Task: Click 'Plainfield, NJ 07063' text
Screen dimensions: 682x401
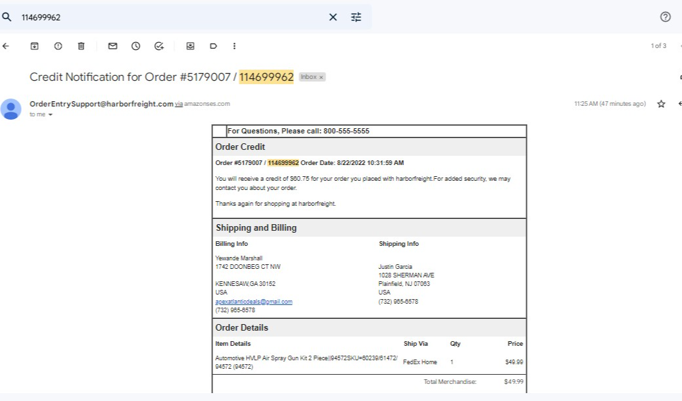Action: point(404,283)
